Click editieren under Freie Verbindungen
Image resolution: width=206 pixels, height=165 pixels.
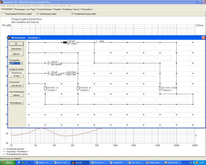(16, 95)
